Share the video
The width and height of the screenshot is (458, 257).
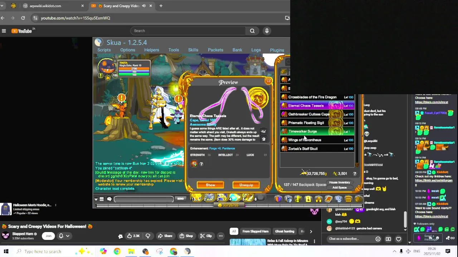click(x=165, y=236)
